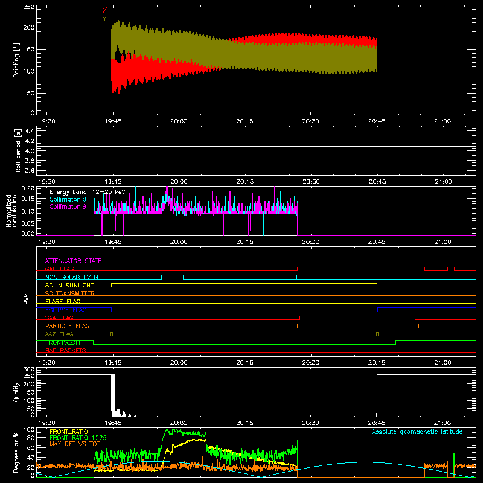This screenshot has width=483, height=483.
Task: Select the SC_TRANSMITTER flag label
Action: point(70,293)
